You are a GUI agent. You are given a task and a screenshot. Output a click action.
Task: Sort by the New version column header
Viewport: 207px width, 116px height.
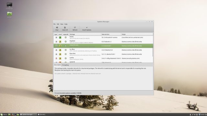click(x=111, y=34)
